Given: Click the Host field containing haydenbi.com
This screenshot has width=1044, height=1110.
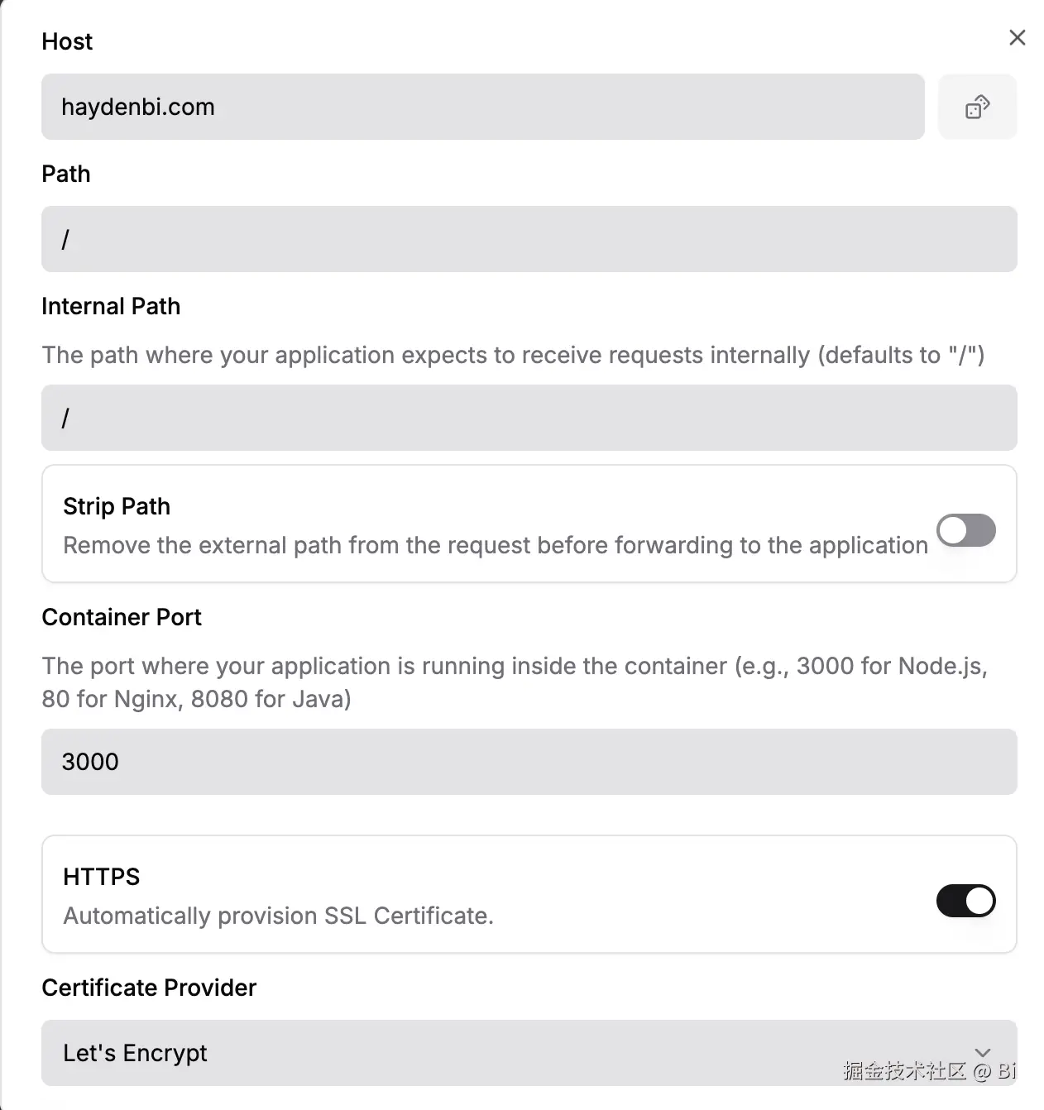Looking at the screenshot, I should click(x=482, y=107).
